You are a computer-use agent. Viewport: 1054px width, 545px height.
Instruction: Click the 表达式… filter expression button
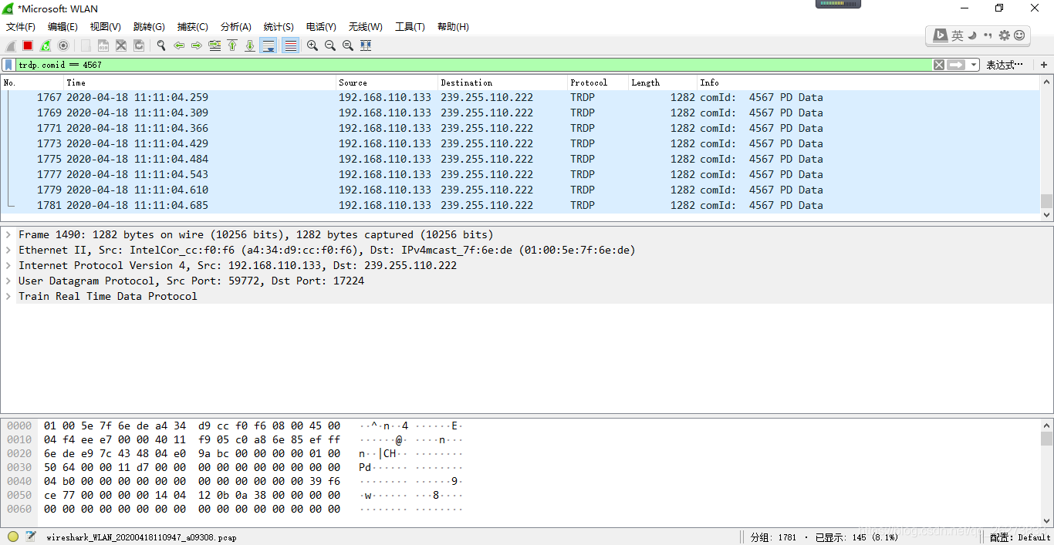click(1005, 64)
